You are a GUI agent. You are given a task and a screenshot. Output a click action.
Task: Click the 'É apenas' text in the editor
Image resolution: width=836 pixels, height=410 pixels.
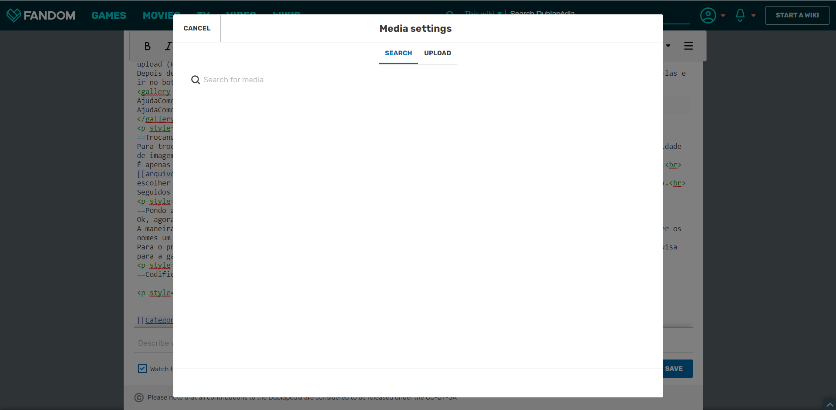154,165
